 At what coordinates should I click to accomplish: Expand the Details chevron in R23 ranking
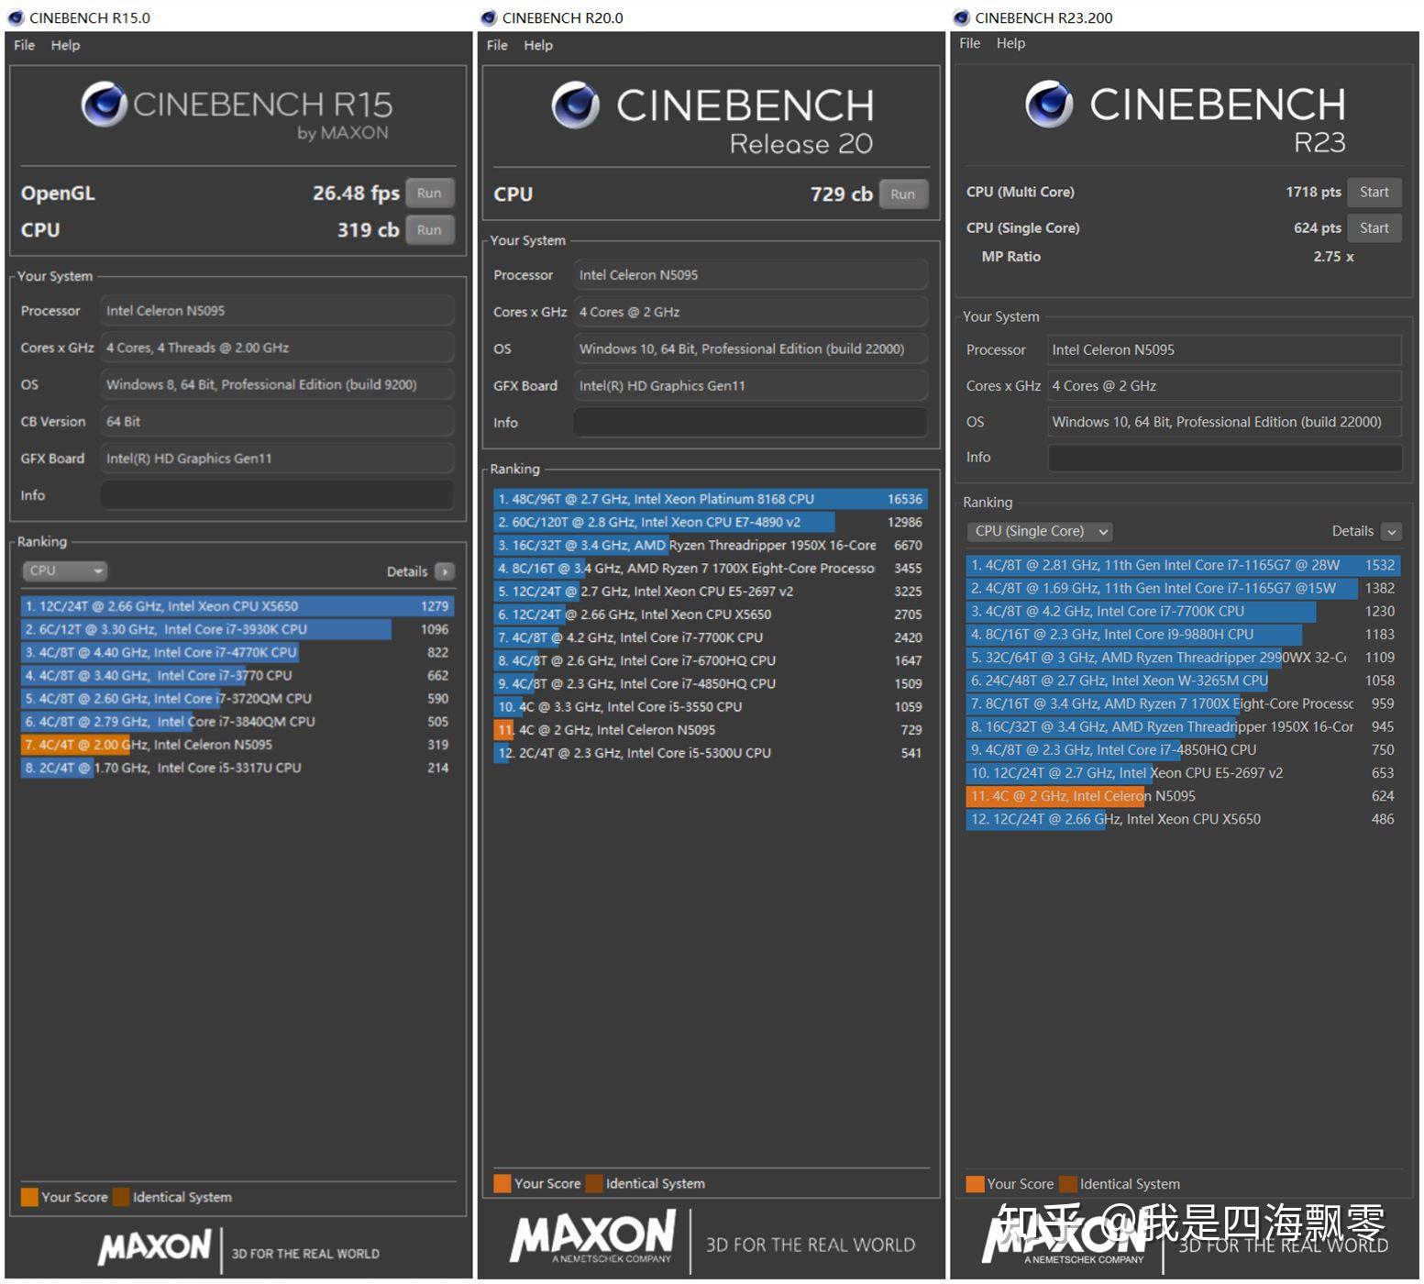(1391, 531)
